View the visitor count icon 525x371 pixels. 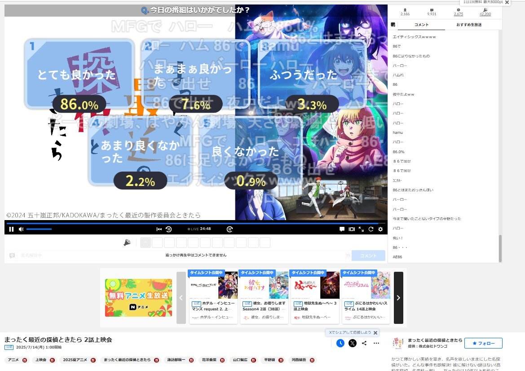point(405,10)
